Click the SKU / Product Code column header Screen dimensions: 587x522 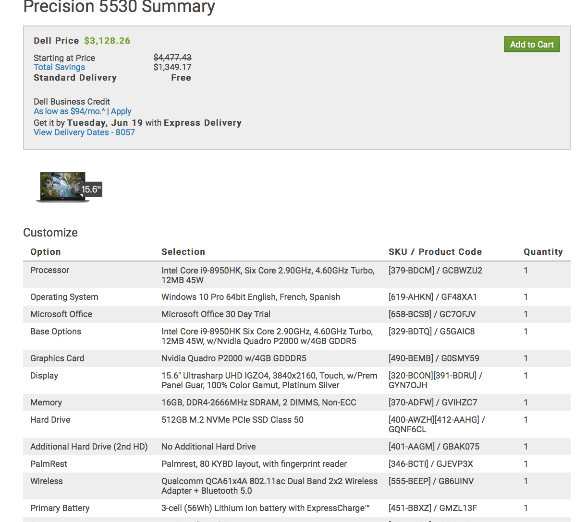coord(435,252)
